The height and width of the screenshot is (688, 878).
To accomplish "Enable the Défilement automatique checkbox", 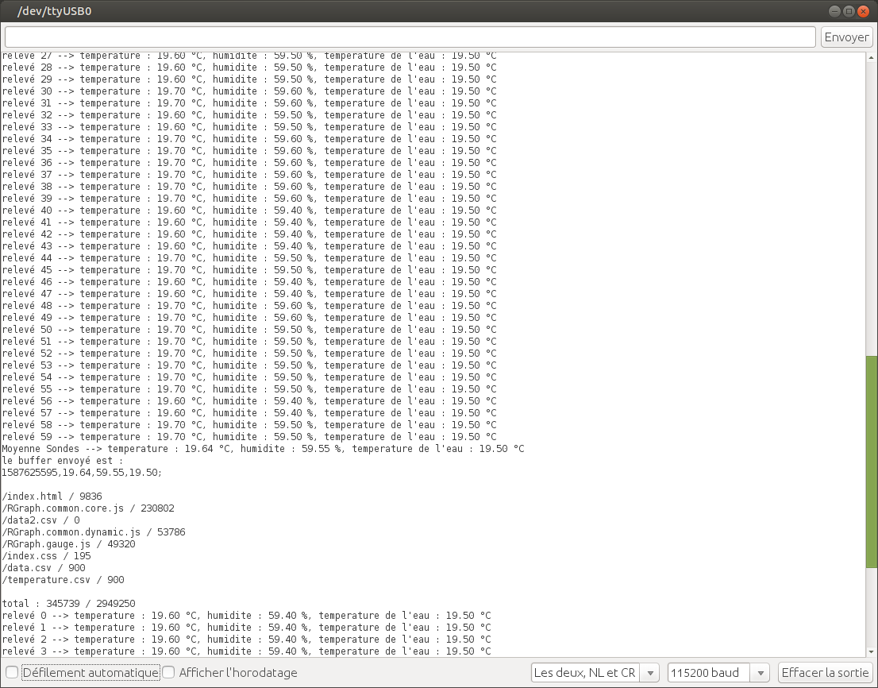I will [x=12, y=672].
